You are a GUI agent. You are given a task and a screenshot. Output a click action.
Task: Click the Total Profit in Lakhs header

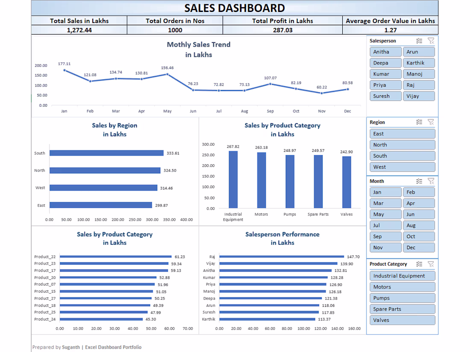click(282, 21)
